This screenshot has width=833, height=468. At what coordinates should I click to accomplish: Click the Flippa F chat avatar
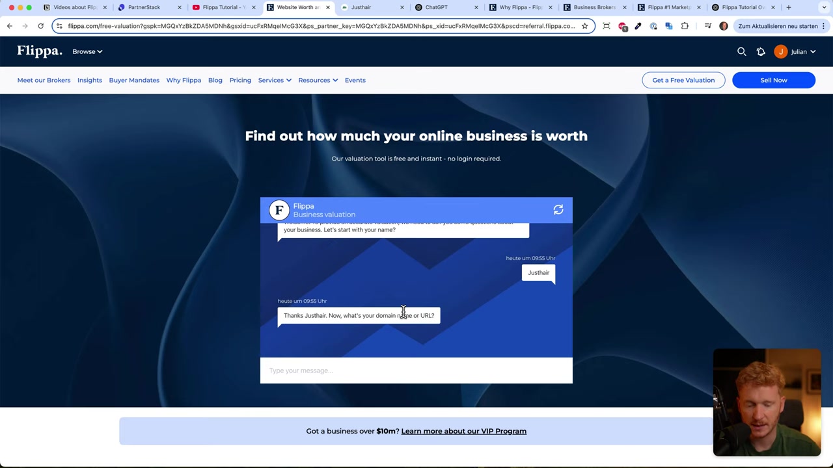[x=279, y=210]
